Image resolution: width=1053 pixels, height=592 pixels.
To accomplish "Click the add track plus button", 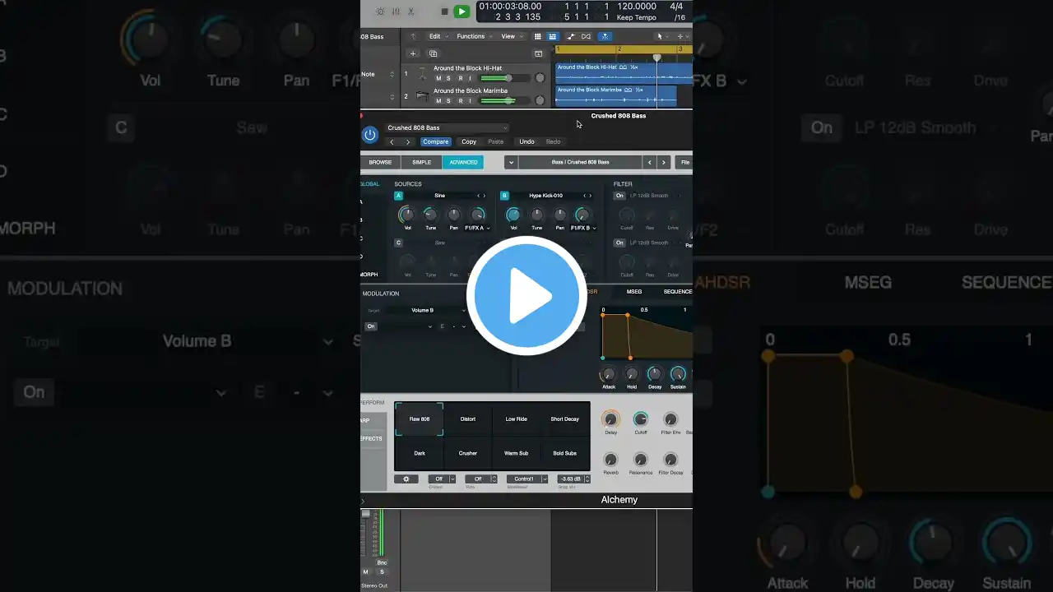I will point(413,53).
